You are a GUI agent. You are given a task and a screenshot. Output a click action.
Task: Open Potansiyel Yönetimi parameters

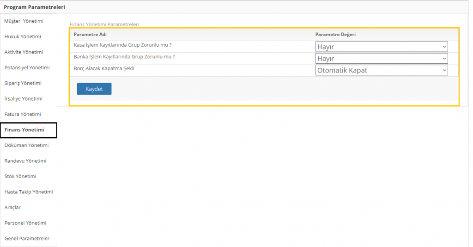click(x=27, y=68)
